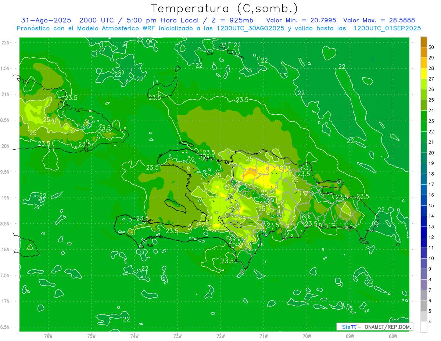Click the colorbar value "4"
The image size is (441, 341).
tap(430, 322)
